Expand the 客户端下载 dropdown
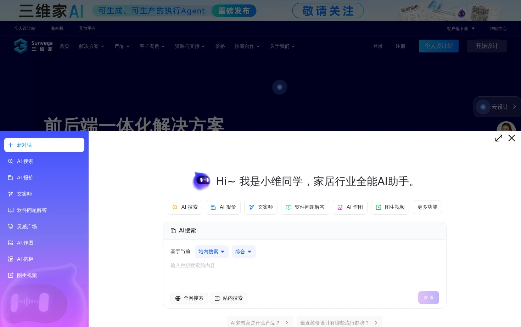This screenshot has height=327, width=521. click(x=461, y=29)
